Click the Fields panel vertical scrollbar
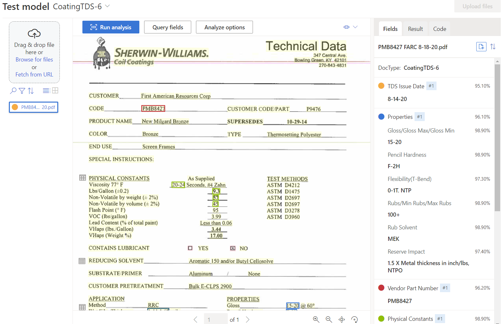The height and width of the screenshot is (324, 503). click(x=497, y=138)
